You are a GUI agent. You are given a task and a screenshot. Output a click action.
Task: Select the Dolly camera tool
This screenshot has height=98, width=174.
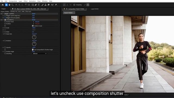point(22,5)
